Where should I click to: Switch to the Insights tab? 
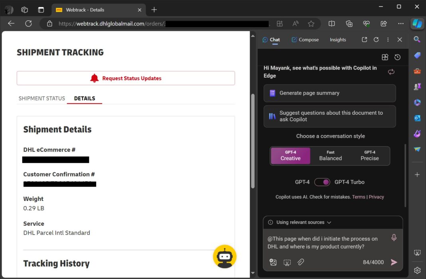click(338, 39)
